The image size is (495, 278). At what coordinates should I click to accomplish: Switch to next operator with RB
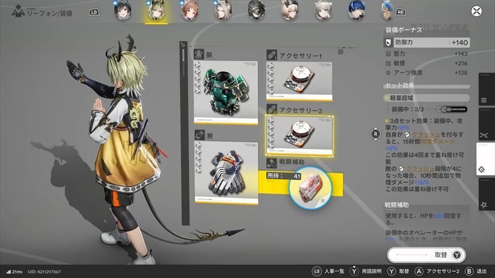click(x=400, y=12)
